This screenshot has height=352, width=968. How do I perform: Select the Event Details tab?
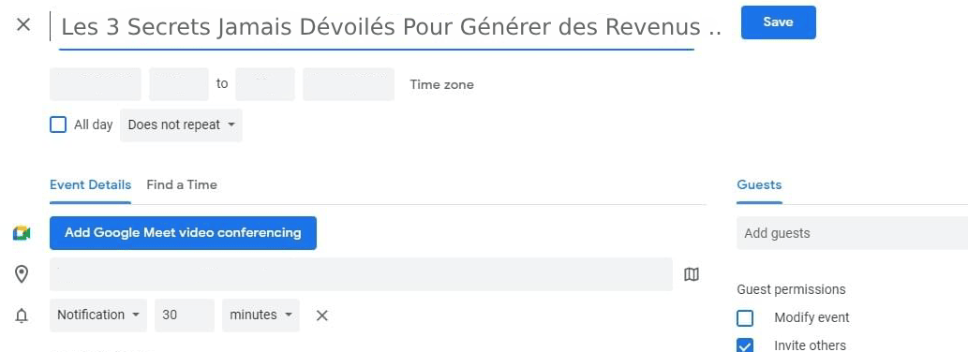(x=90, y=185)
